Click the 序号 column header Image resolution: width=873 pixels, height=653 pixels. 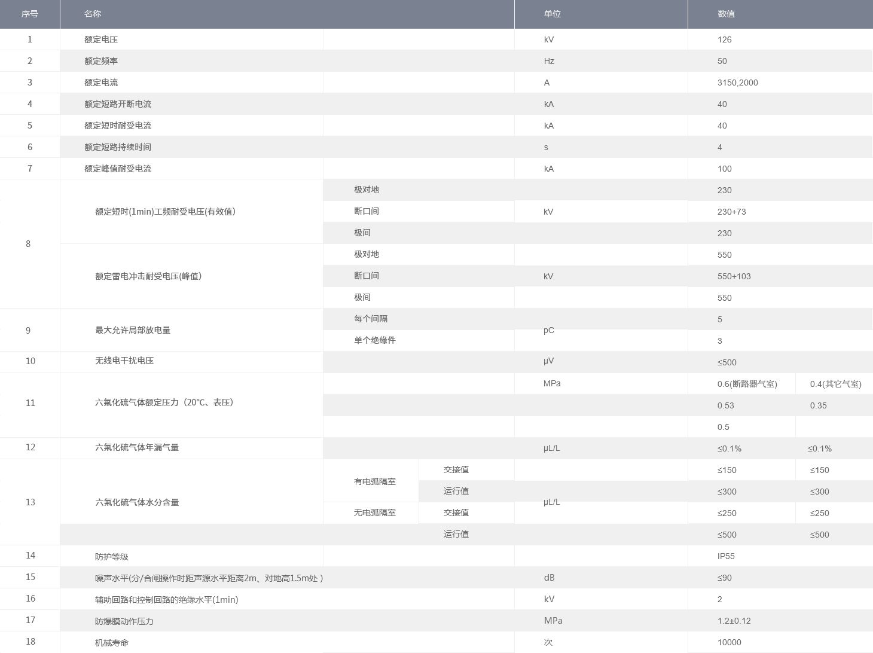tap(29, 14)
